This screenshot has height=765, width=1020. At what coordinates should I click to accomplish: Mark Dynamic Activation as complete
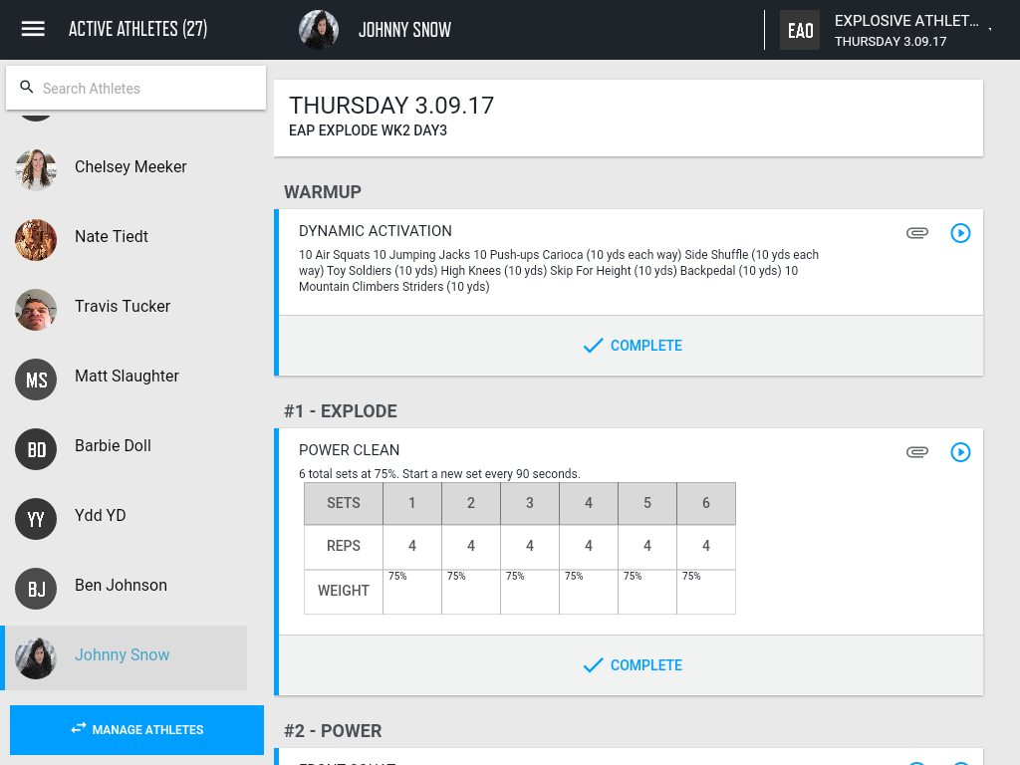coord(632,346)
